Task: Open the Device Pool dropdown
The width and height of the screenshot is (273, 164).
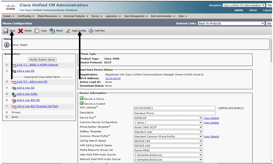Action: click(x=168, y=118)
